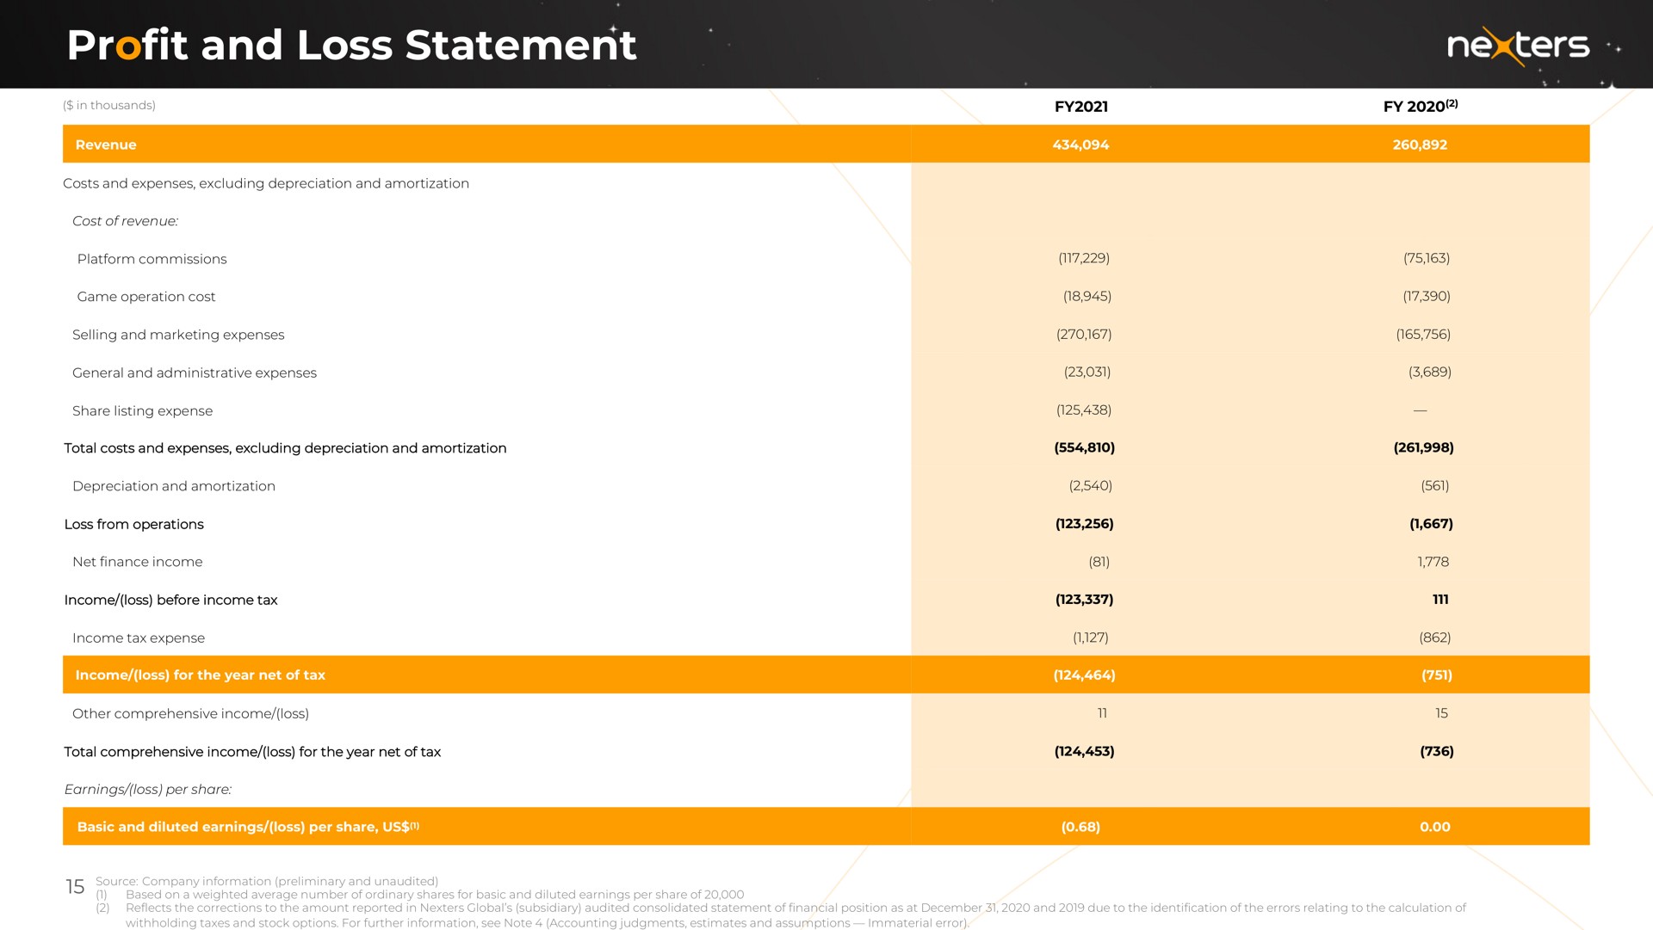Click the 'Cost of revenue:' label
The image size is (1653, 930).
[126, 221]
